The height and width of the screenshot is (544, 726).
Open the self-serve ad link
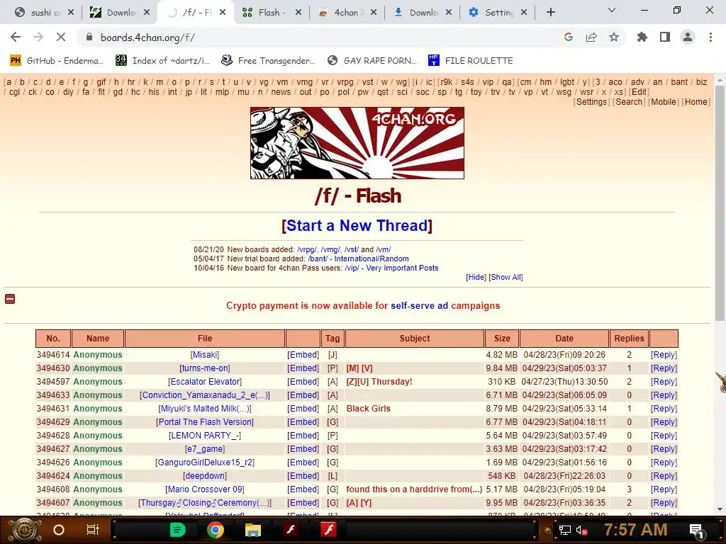tap(420, 305)
